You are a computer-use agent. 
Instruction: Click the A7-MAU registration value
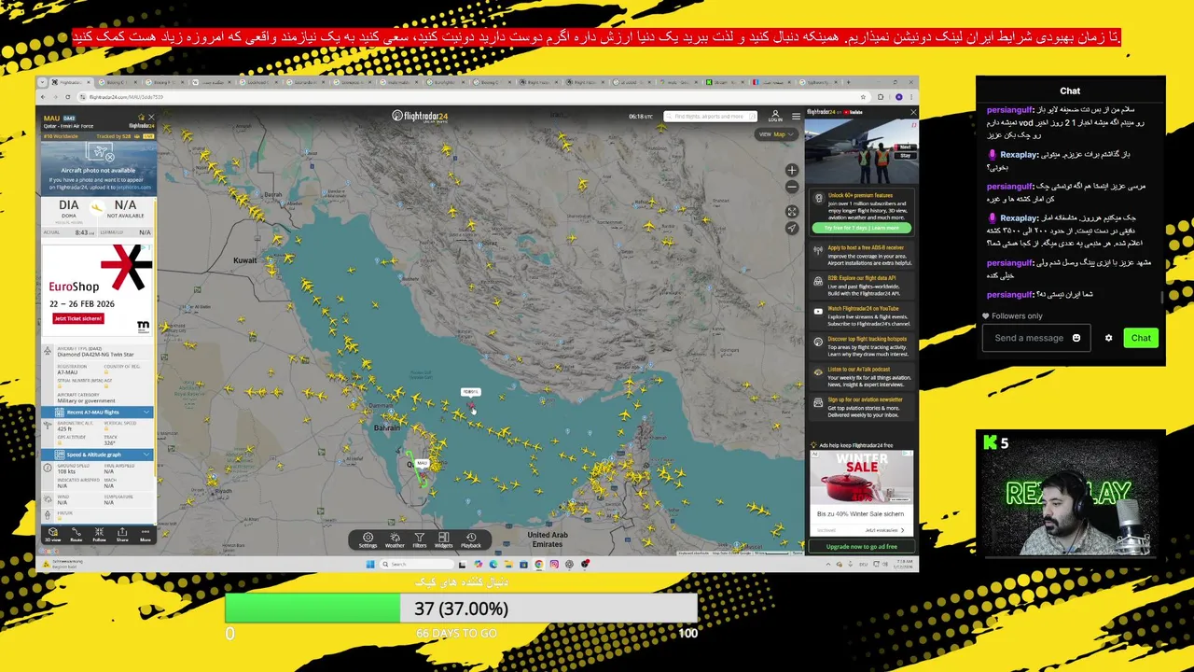(68, 372)
